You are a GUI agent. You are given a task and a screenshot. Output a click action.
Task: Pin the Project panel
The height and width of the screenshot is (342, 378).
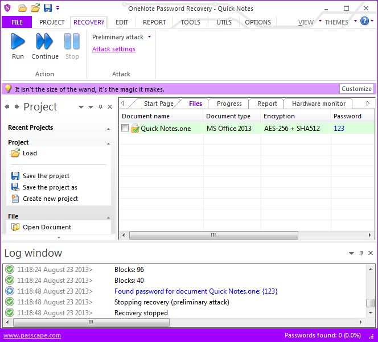coord(101,107)
